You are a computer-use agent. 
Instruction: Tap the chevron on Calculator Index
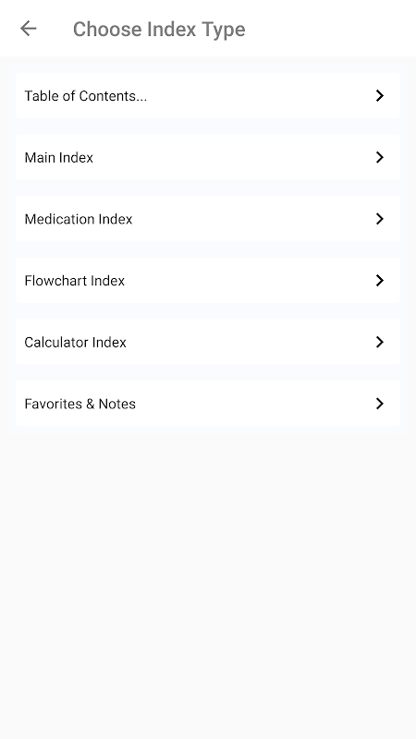380,342
